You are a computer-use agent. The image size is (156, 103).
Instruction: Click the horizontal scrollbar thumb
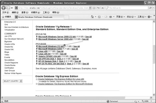click(64, 98)
